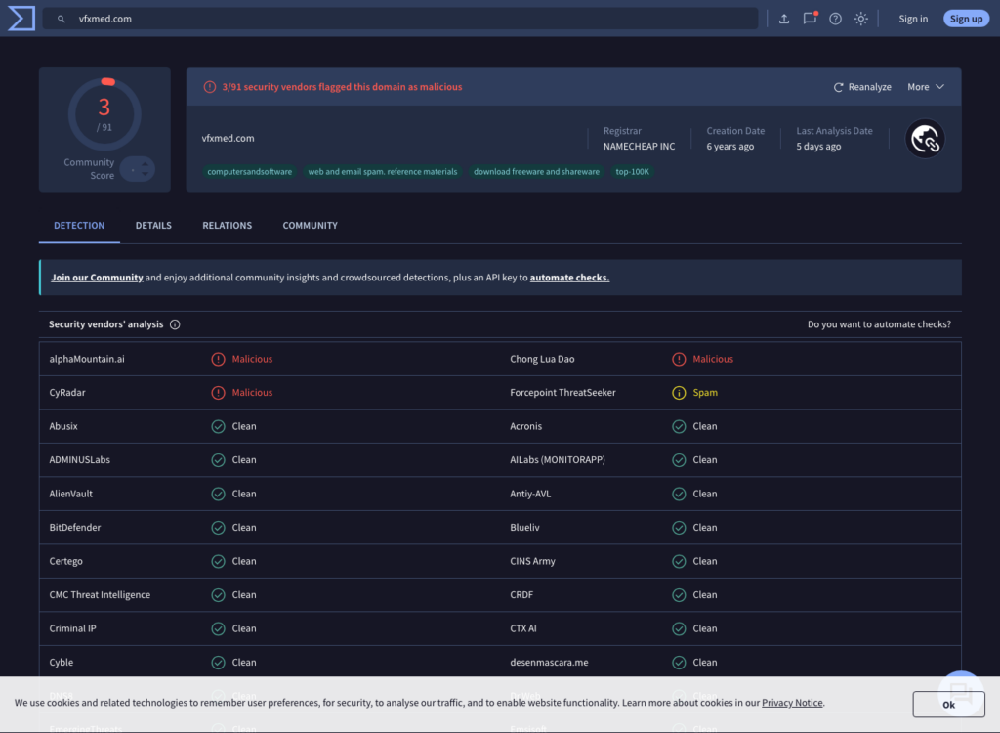Image resolution: width=1000 pixels, height=733 pixels.
Task: Open the COMMUNITY tab
Action: tap(310, 226)
